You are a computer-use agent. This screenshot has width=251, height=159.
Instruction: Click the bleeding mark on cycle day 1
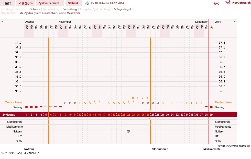pyautogui.click(x=27, y=107)
